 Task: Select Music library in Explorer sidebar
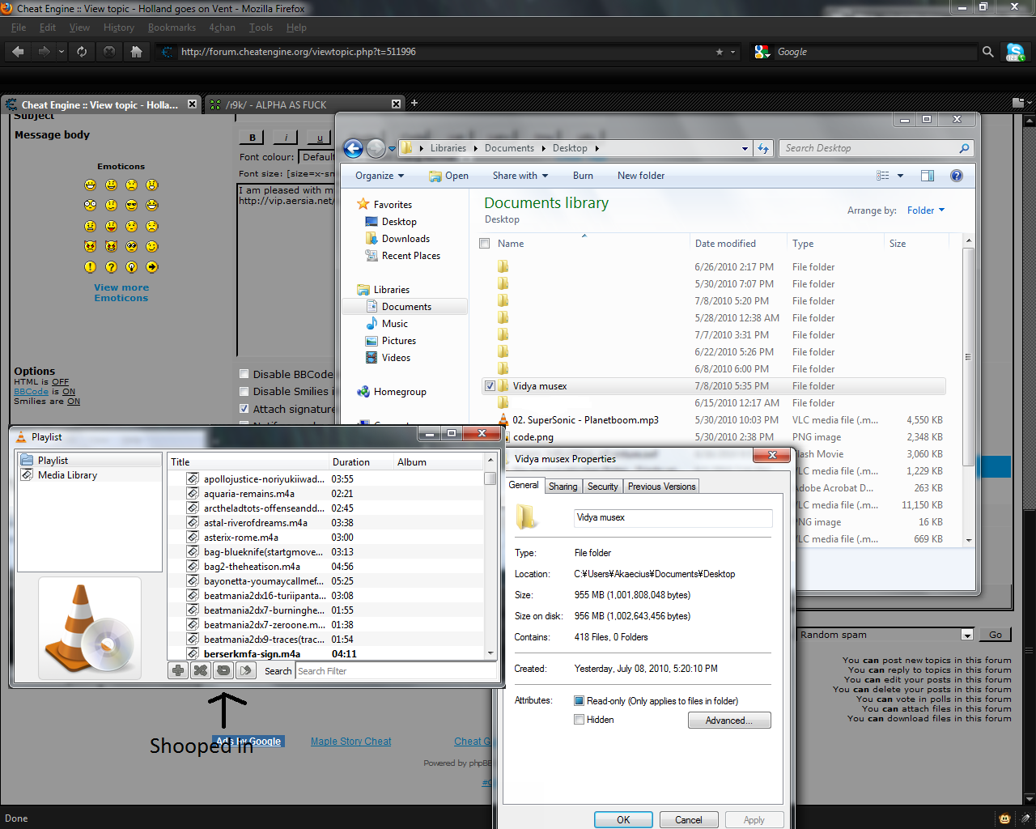click(394, 324)
